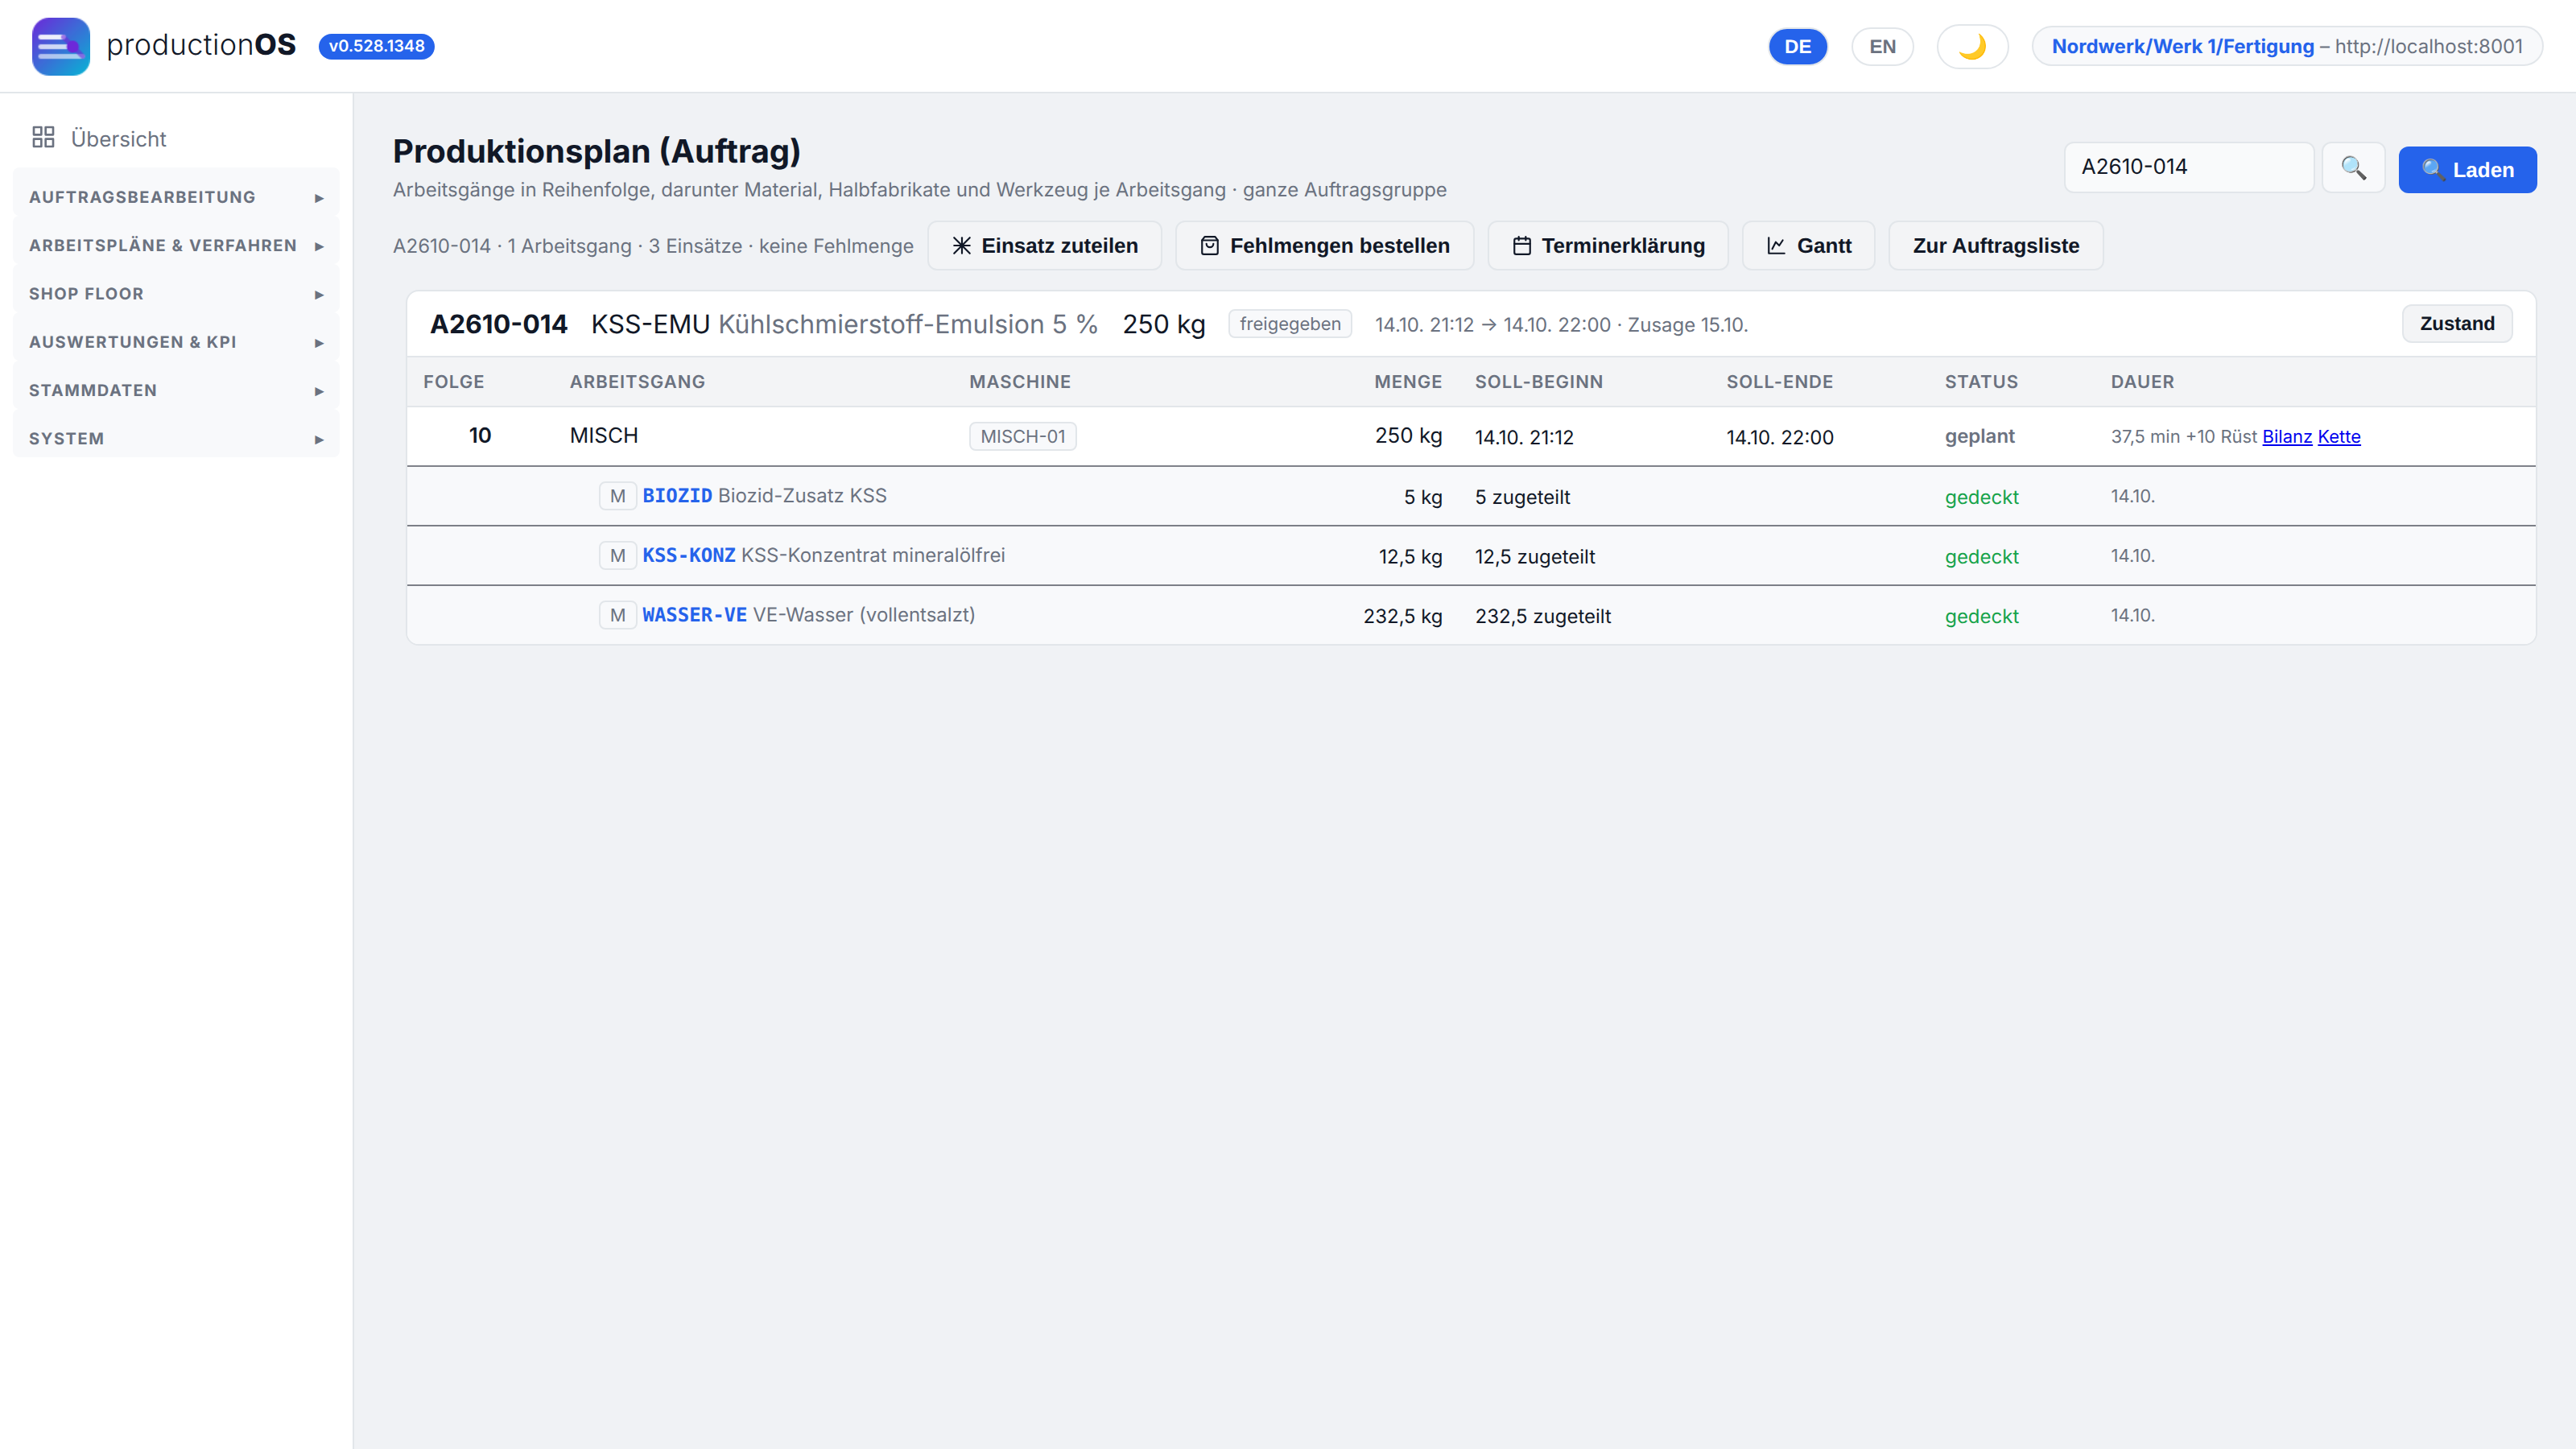Click the M badge in KSS-KONZ row

point(617,555)
